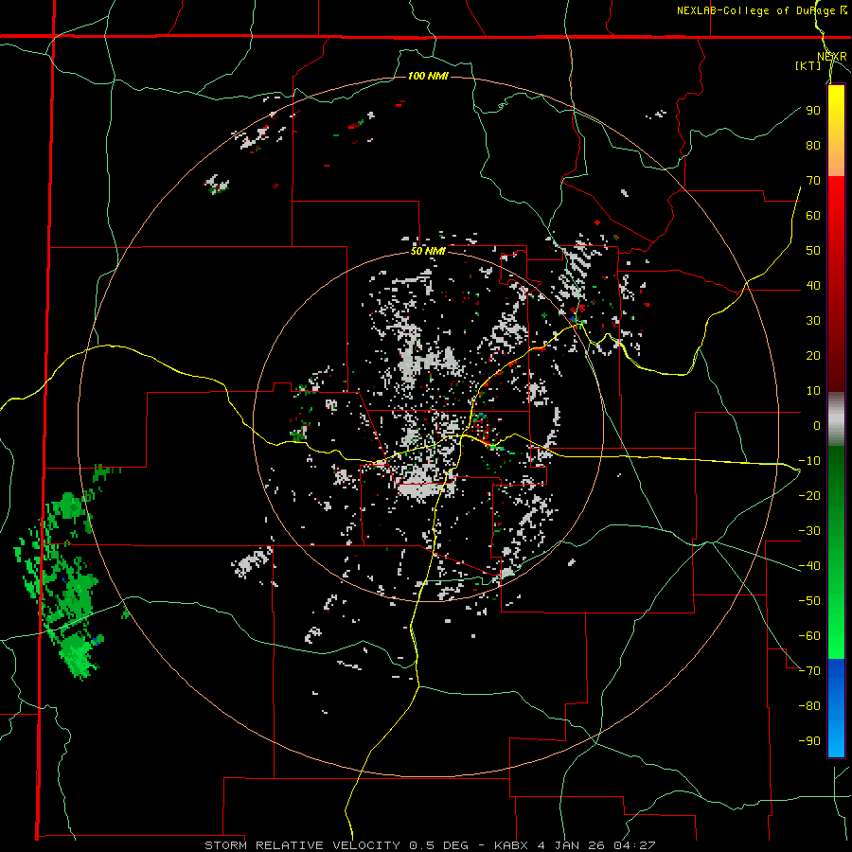
Task: Click the 50 NMI range ring label
Action: (x=428, y=251)
